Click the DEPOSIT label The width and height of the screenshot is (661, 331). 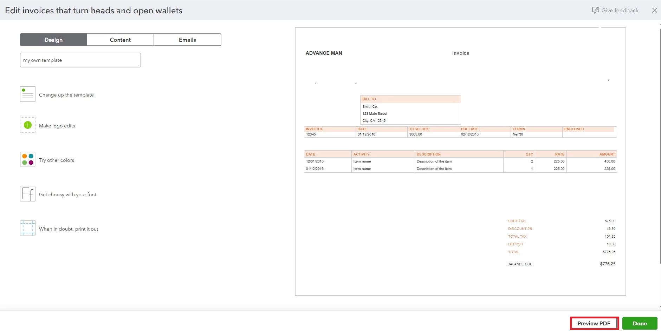[516, 244]
